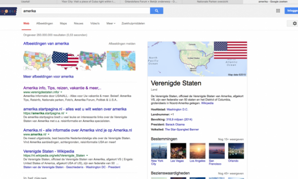Viewport: 298px width, 179px height.
Task: Click the Verenigde Staten panel title
Action: pos(176,83)
